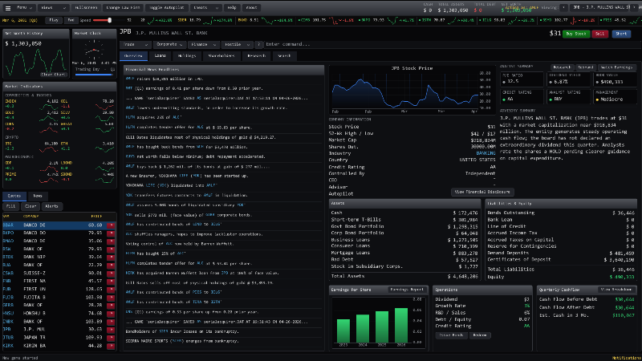Image resolution: width=642 pixels, height=361 pixels.
Task: Open the Help menu
Action: pyautogui.click(x=232, y=8)
